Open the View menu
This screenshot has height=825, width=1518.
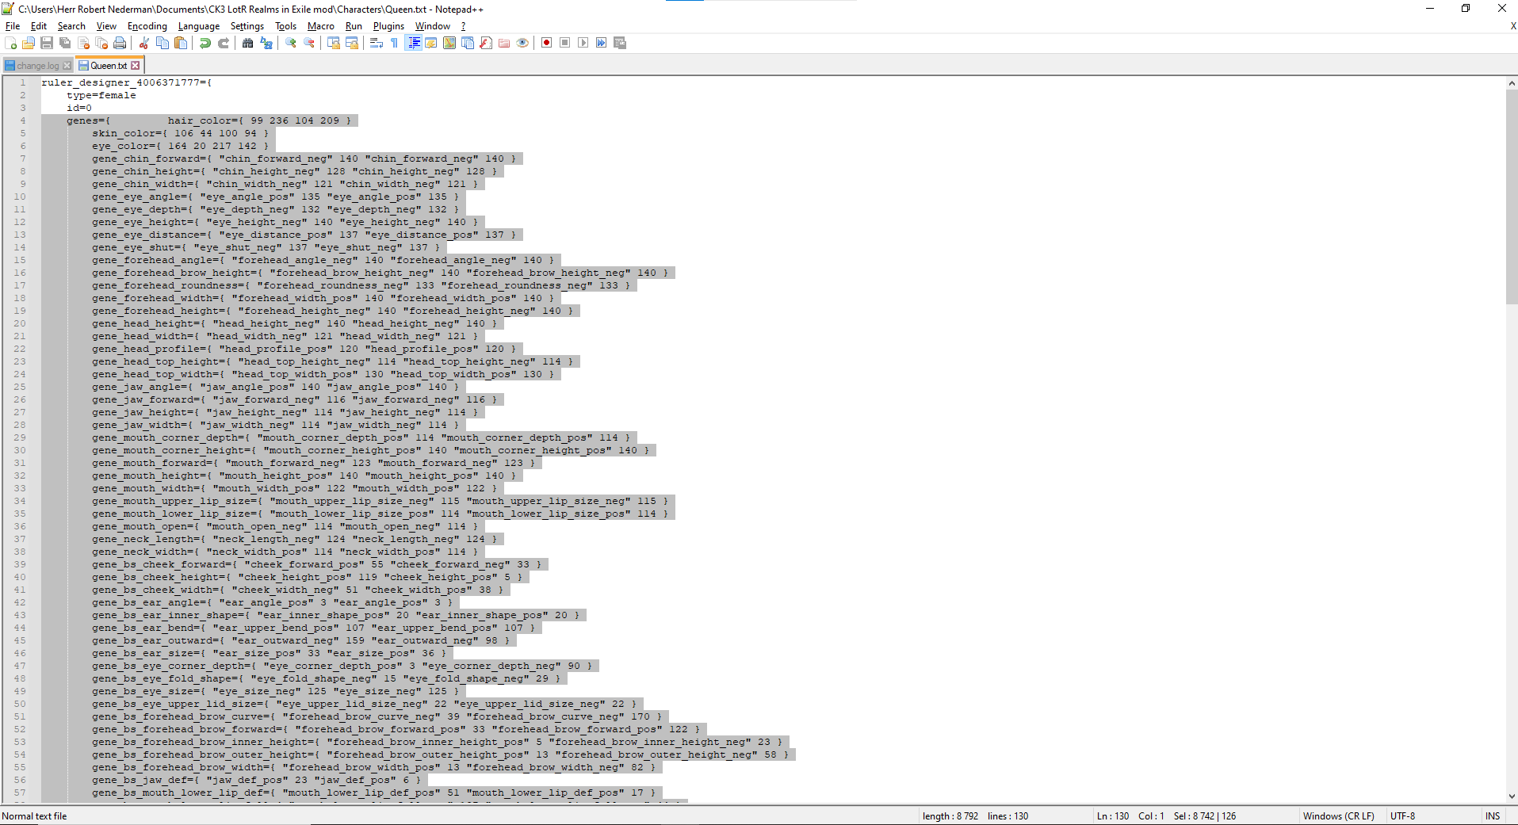pos(106,26)
